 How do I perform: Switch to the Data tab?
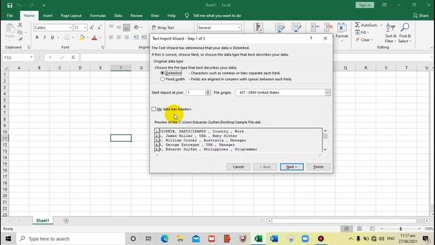click(x=118, y=16)
